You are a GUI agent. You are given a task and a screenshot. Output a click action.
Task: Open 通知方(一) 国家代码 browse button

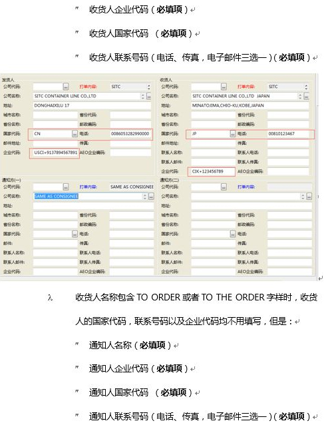tap(75, 234)
